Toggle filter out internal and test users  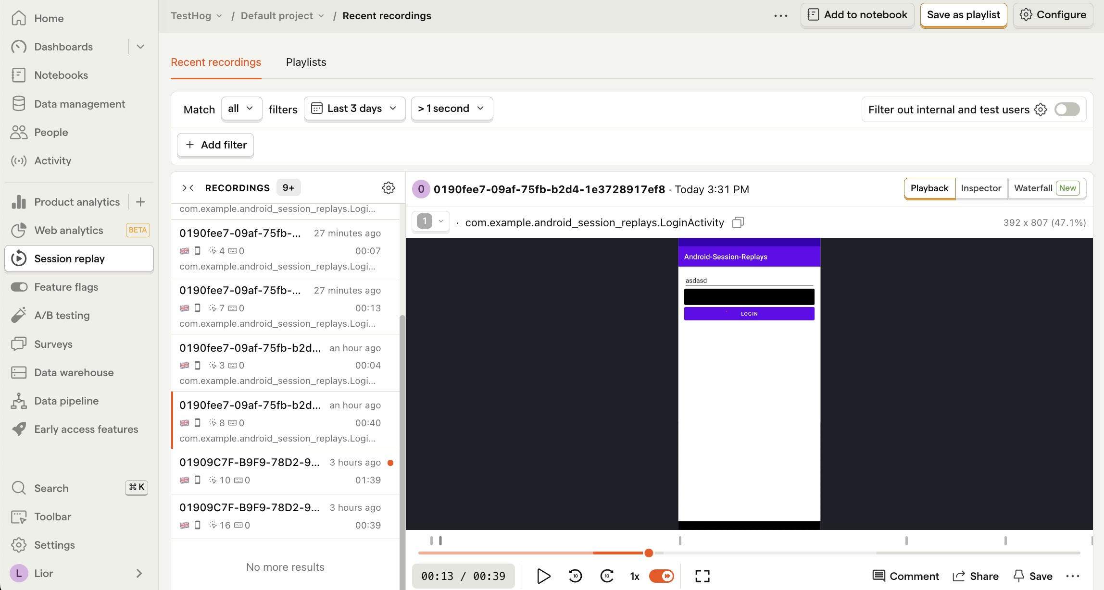pyautogui.click(x=1067, y=110)
